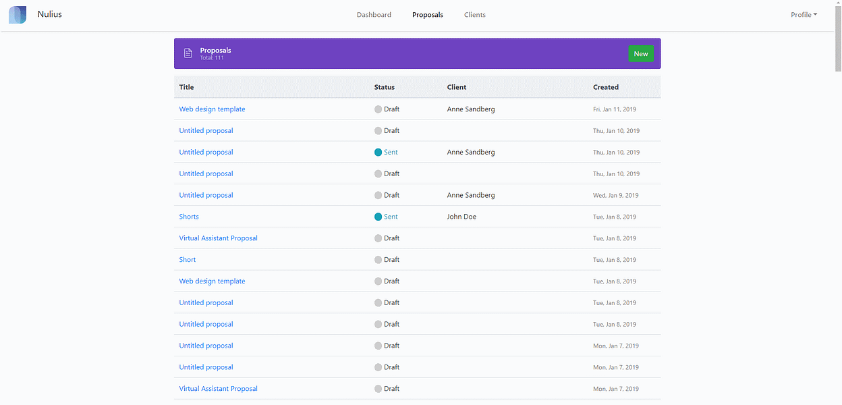
Task: Click the Nulius logo icon
Action: [18, 15]
